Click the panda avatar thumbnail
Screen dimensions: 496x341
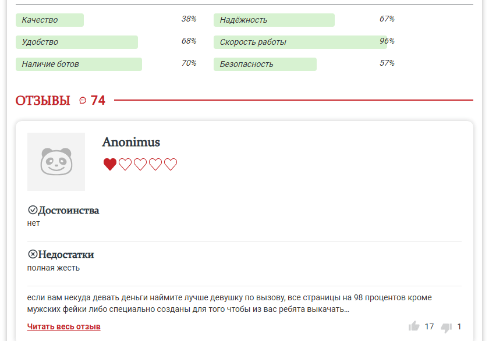pyautogui.click(x=56, y=162)
